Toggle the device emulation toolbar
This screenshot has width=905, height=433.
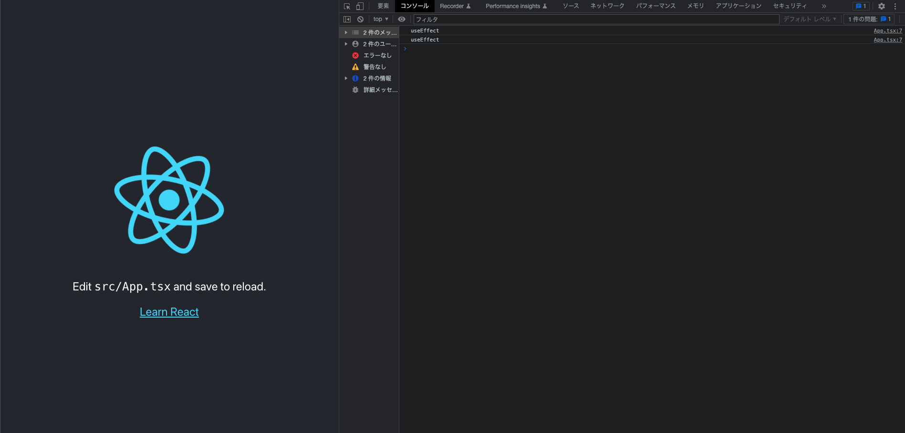(359, 6)
